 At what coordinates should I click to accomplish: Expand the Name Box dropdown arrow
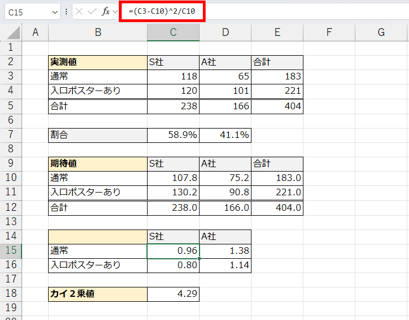pos(54,12)
